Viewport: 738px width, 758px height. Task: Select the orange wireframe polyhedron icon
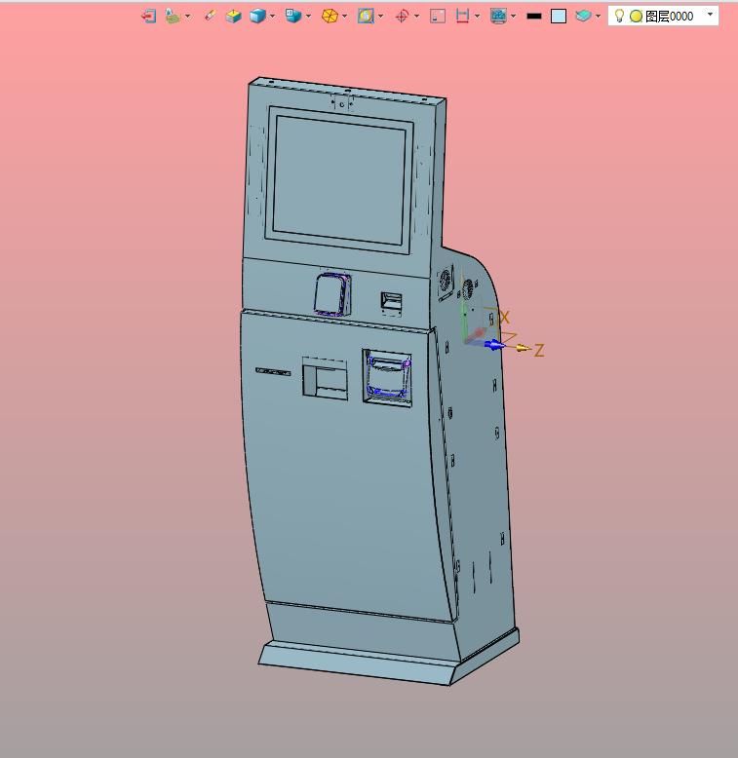point(330,17)
